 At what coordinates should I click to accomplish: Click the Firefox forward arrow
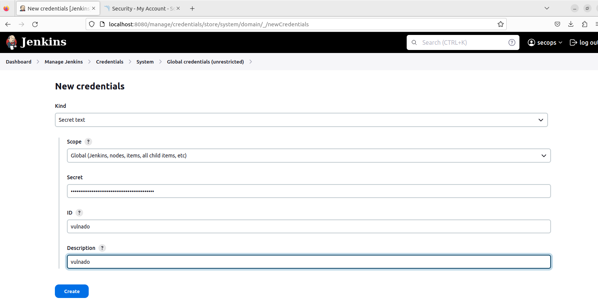pos(21,24)
